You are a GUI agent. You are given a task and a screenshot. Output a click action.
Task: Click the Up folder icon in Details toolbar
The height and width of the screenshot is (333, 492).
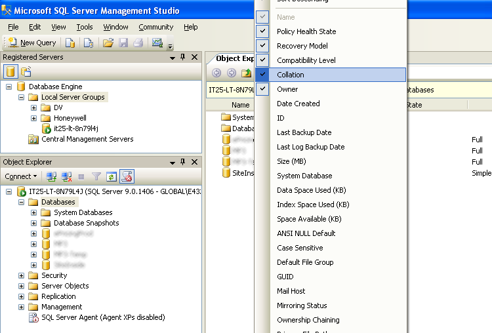246,73
